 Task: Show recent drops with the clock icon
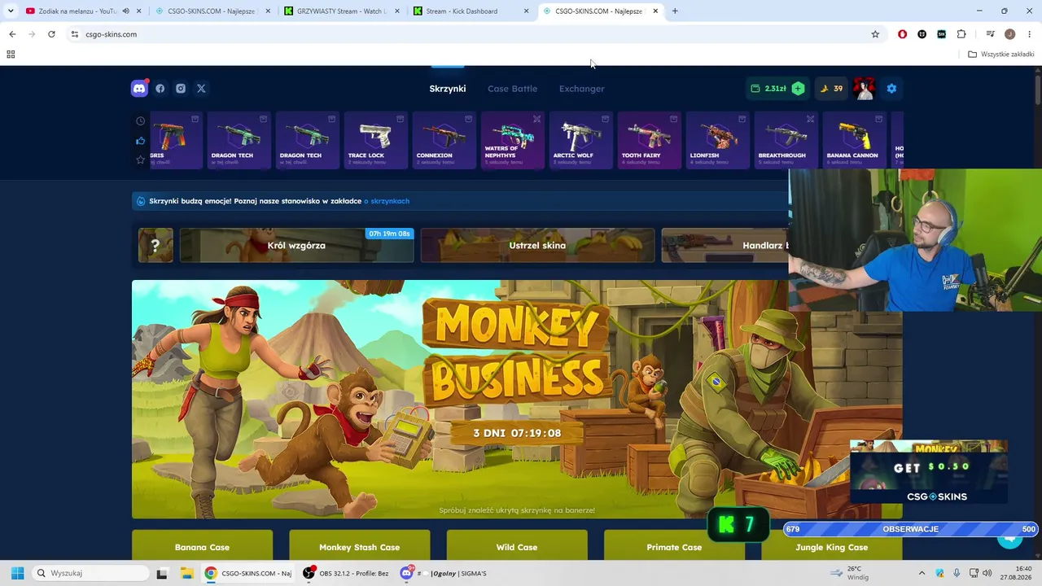point(140,121)
